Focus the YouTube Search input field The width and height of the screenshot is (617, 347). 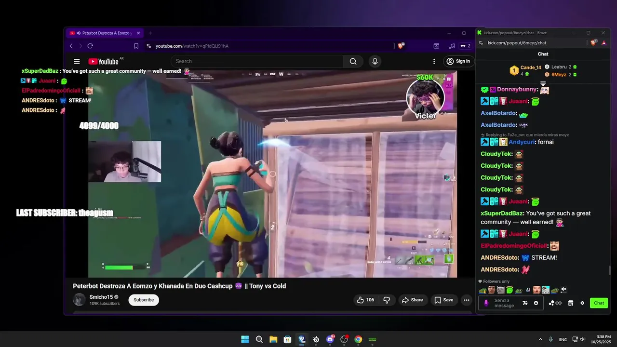pyautogui.click(x=257, y=61)
